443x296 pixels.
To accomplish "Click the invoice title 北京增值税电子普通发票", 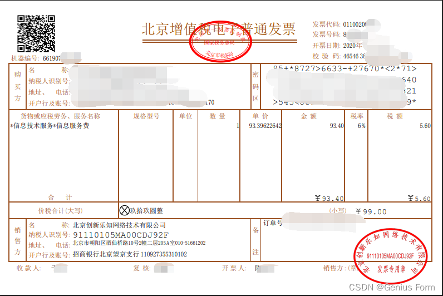I will click(219, 29).
